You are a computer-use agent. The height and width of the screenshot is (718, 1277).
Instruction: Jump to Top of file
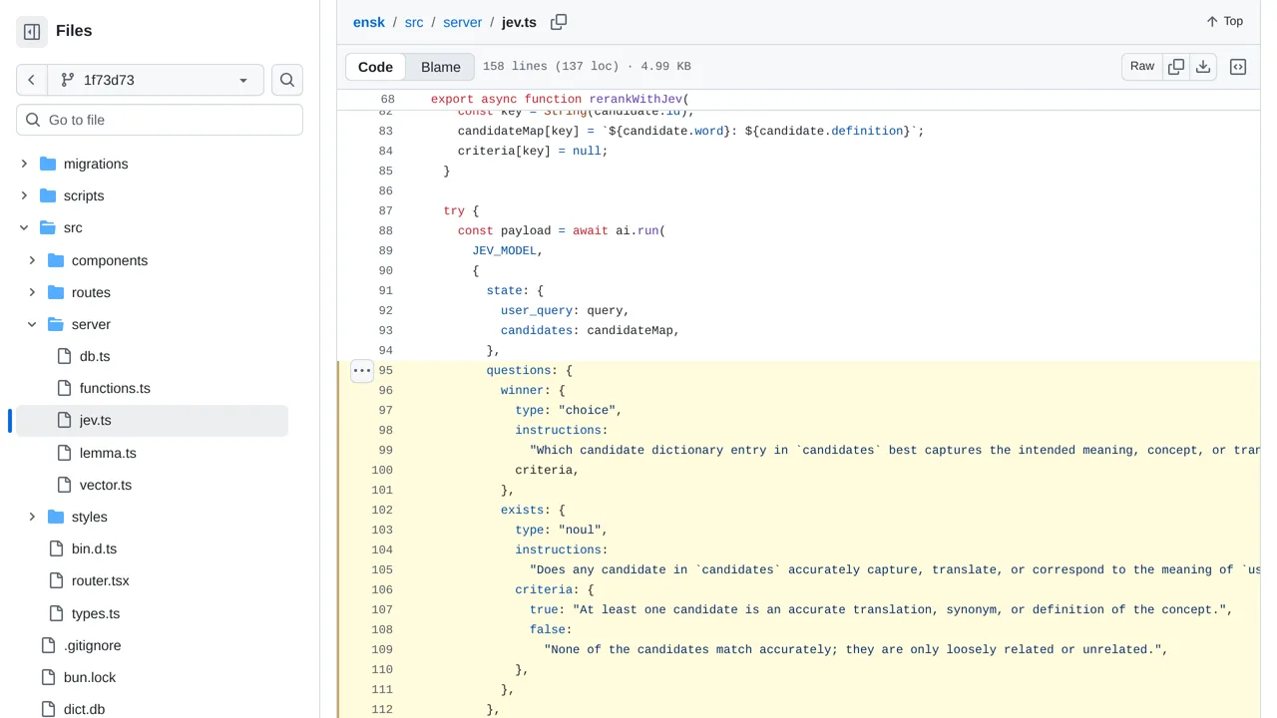tap(1225, 21)
